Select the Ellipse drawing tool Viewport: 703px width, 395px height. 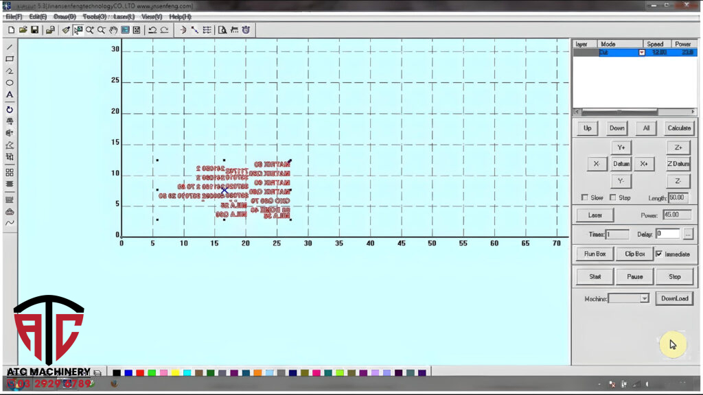(x=10, y=83)
